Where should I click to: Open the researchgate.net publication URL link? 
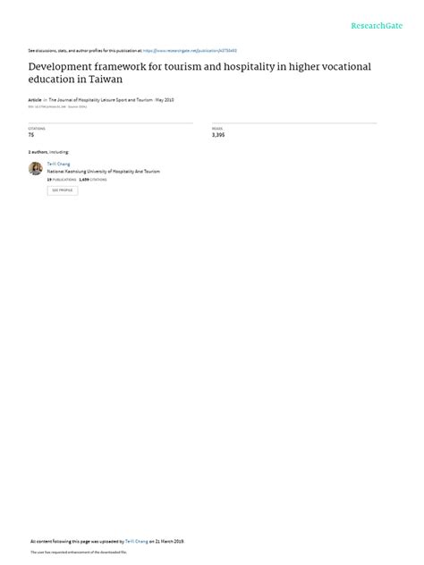coord(190,51)
